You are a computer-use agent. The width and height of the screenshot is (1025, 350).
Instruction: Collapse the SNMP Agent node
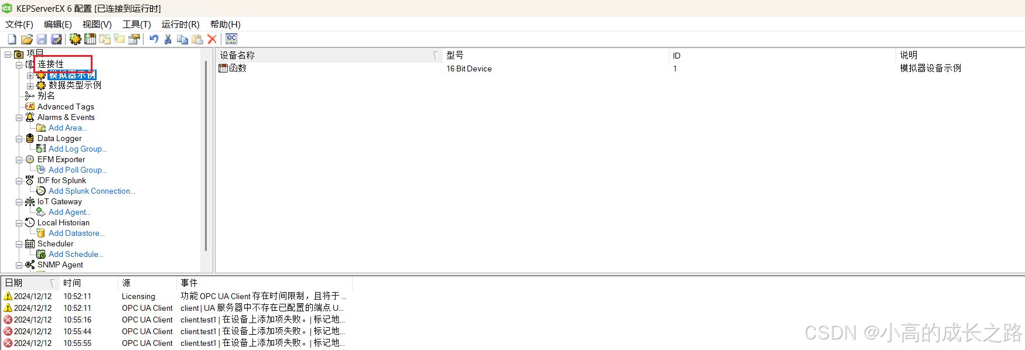(19, 265)
